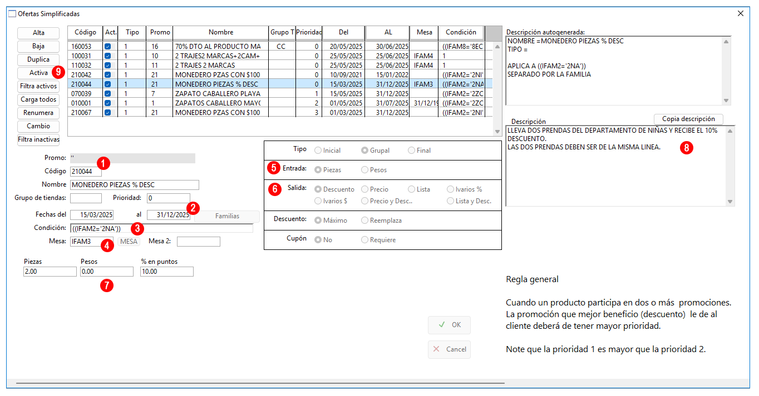Click down arrow of autogenerated description scrollbar

point(726,101)
